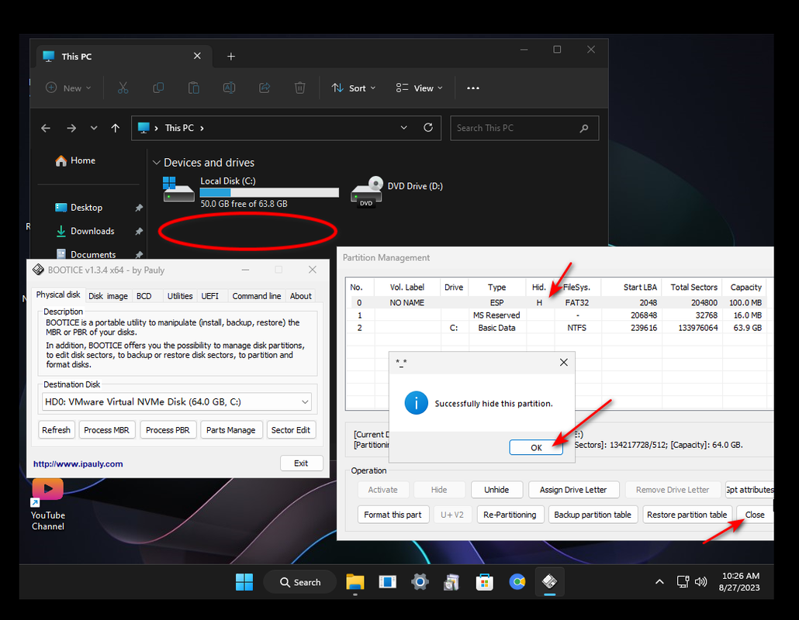Switch to the BCD tab
Image resolution: width=799 pixels, height=620 pixels.
pos(144,296)
